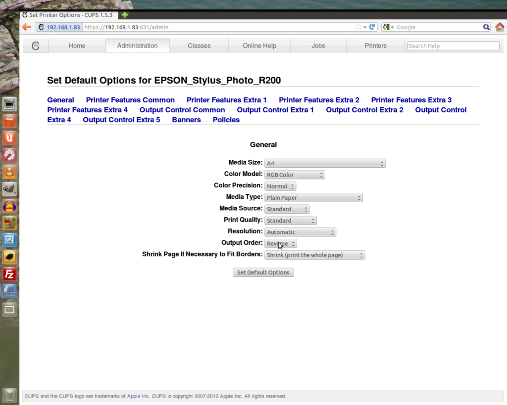
Task: Open the Output Control Extra 2 link
Action: (x=365, y=110)
